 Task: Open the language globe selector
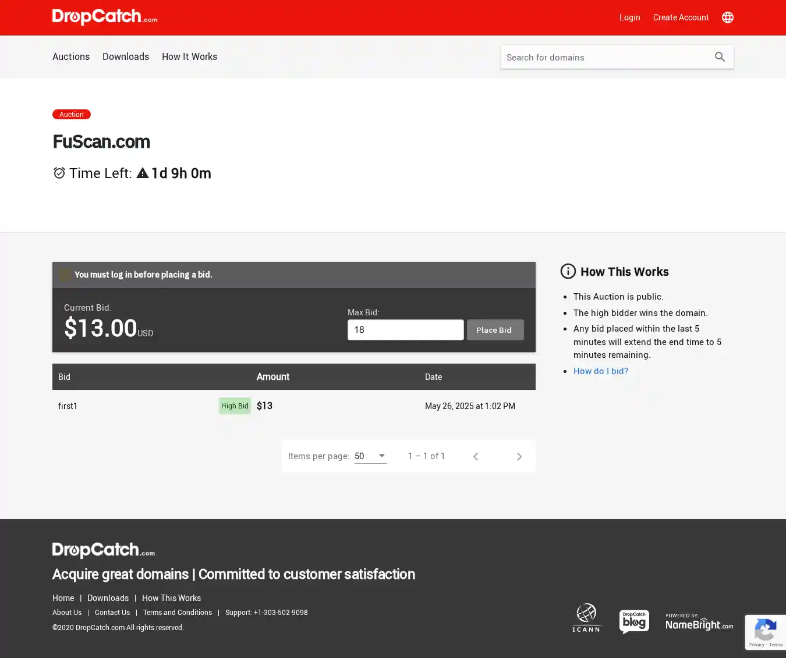(x=727, y=17)
